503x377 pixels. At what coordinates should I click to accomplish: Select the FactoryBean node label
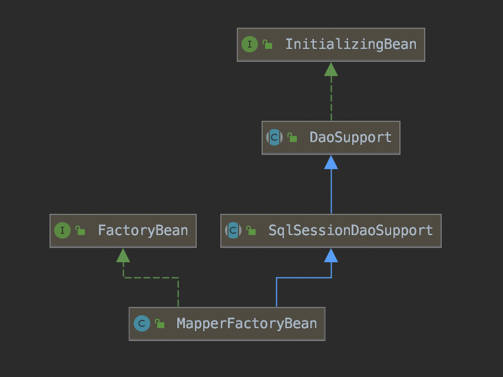click(x=143, y=230)
